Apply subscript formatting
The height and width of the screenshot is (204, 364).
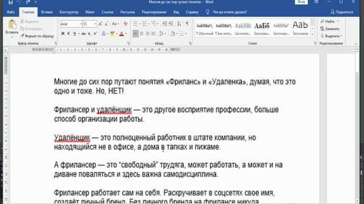[89, 34]
